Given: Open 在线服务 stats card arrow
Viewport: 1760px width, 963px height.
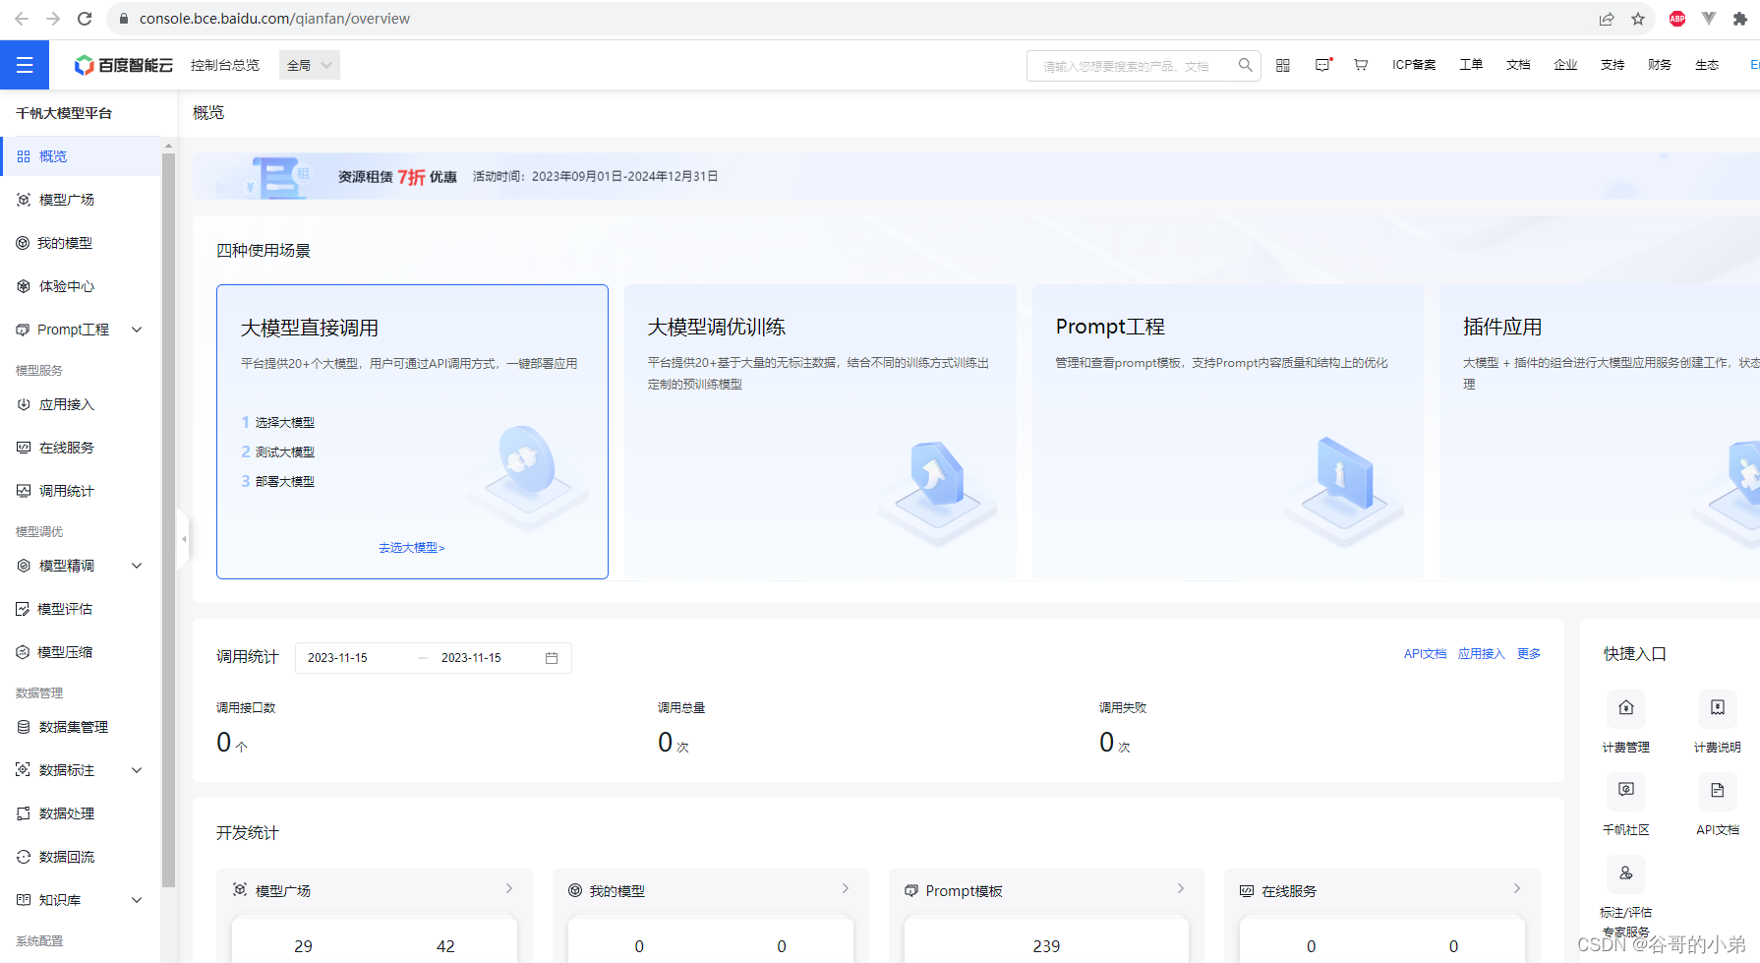Looking at the screenshot, I should click(x=1517, y=888).
